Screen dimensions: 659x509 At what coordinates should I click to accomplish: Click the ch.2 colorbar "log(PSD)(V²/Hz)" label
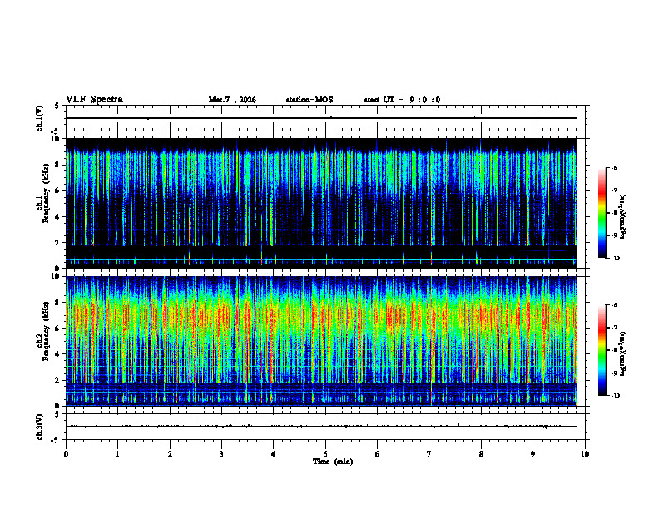click(622, 353)
